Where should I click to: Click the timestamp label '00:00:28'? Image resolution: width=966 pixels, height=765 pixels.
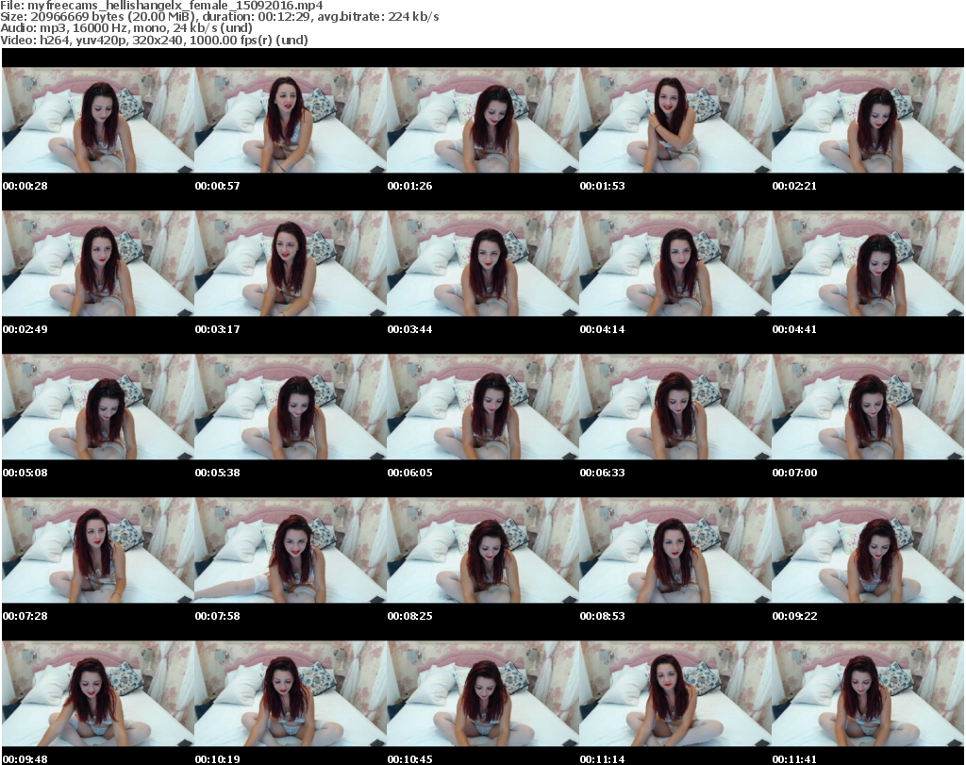coord(25,186)
